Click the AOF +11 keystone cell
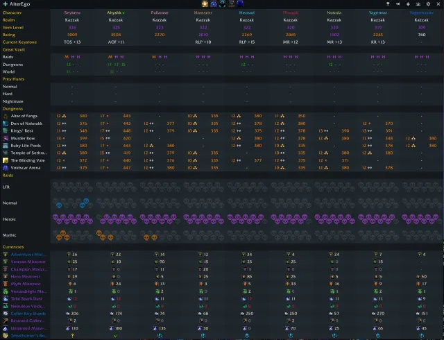Image resolution: width=444 pixels, height=340 pixels. tap(116, 42)
